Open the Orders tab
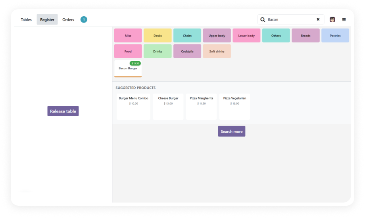 [x=68, y=19]
